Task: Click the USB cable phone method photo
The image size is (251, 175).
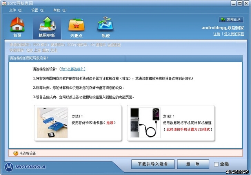Action: [145, 123]
